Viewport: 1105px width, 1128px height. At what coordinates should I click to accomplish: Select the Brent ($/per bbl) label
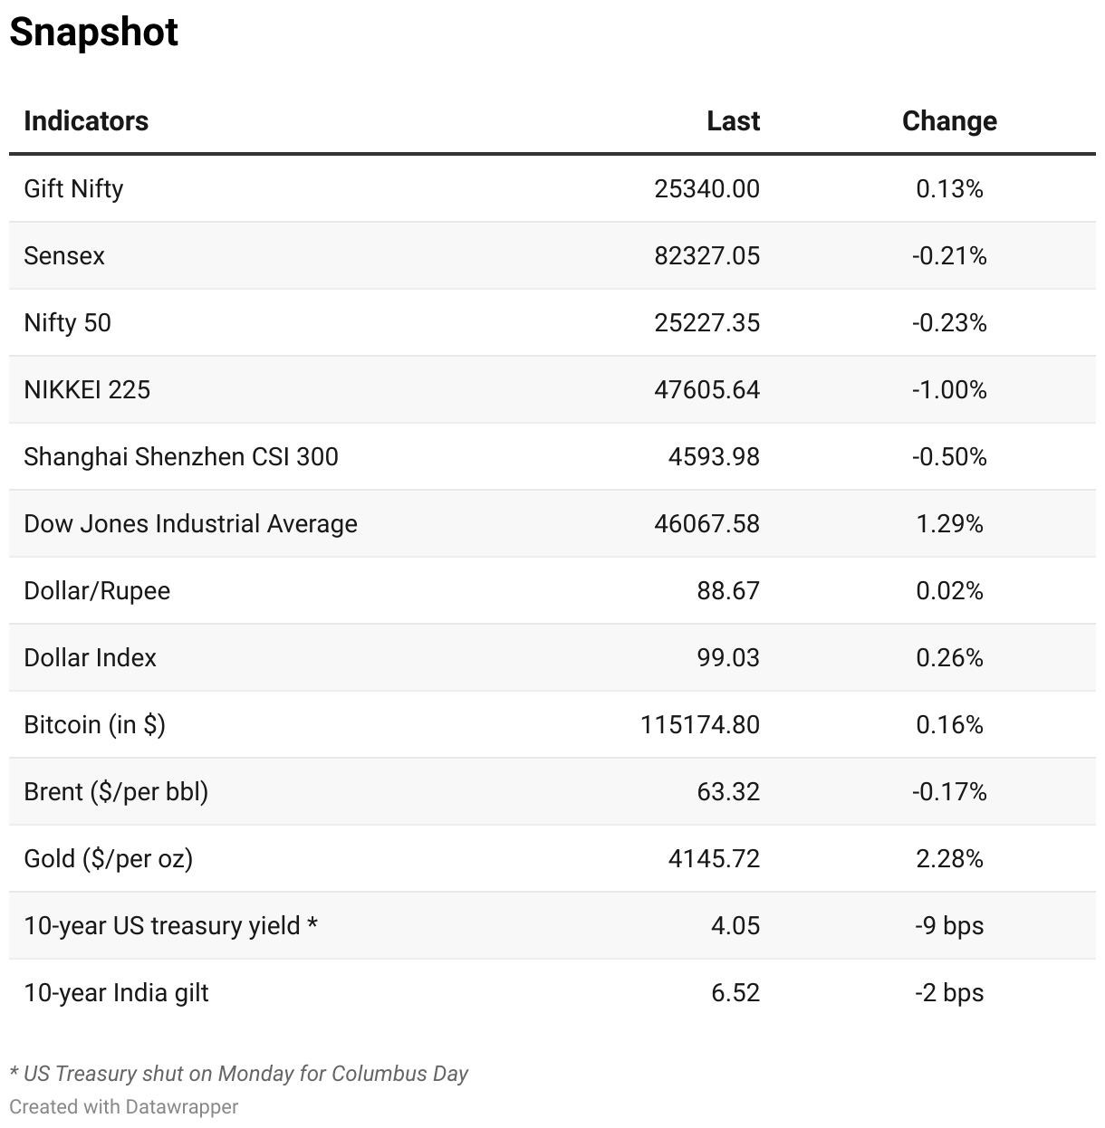point(116,792)
